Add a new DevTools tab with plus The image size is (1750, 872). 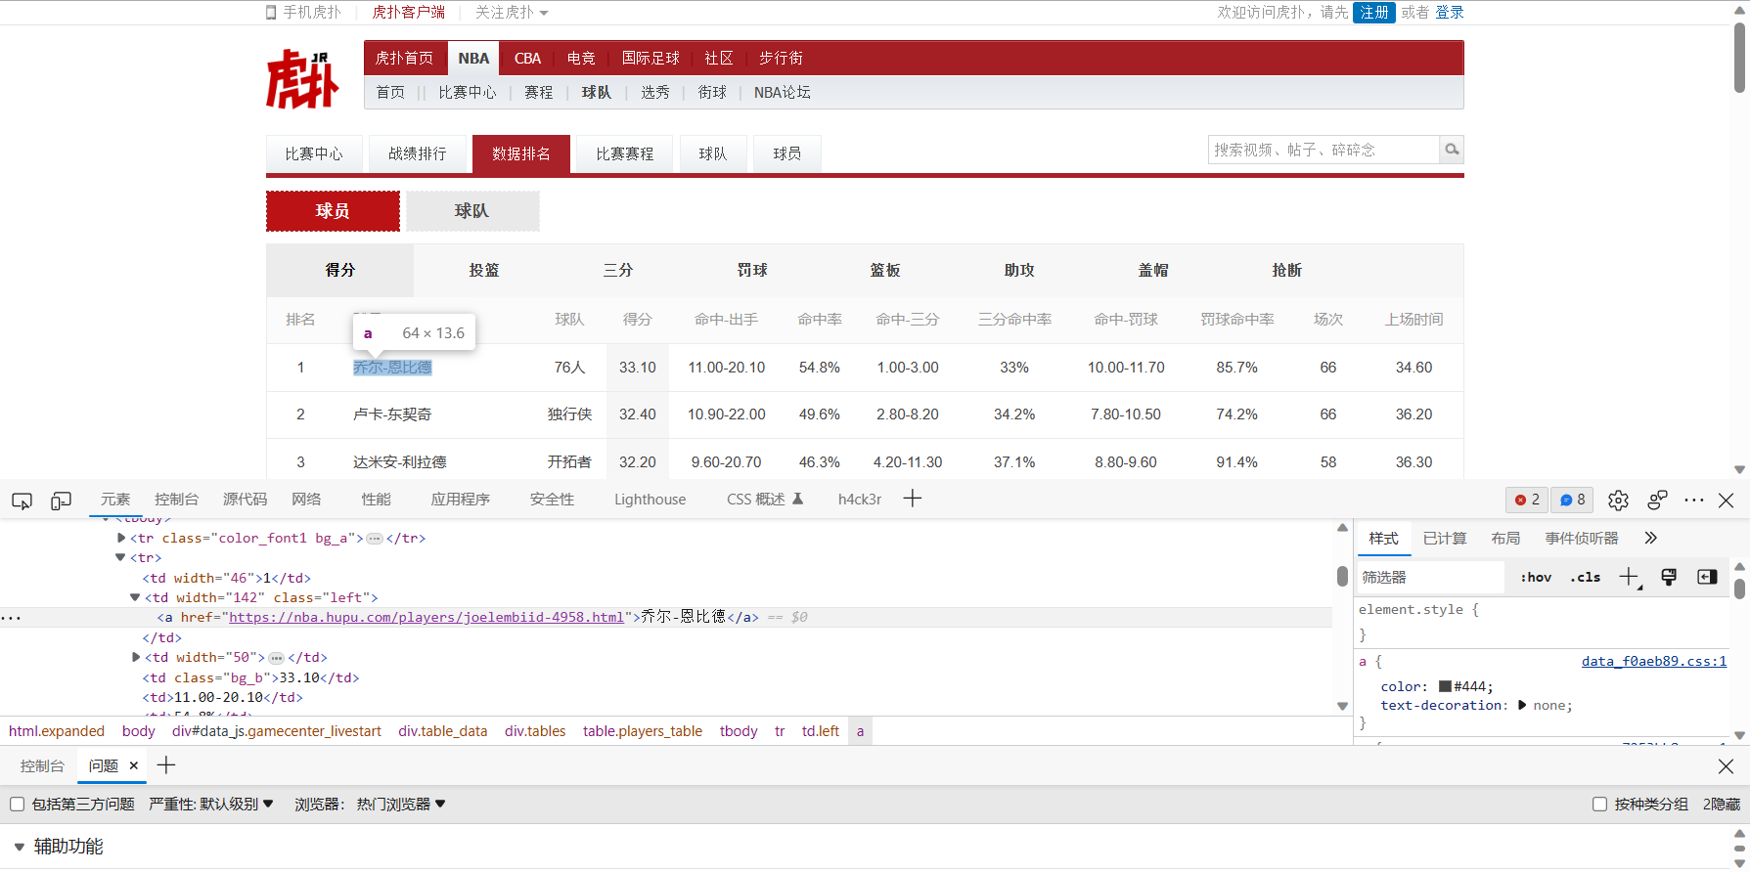(913, 499)
